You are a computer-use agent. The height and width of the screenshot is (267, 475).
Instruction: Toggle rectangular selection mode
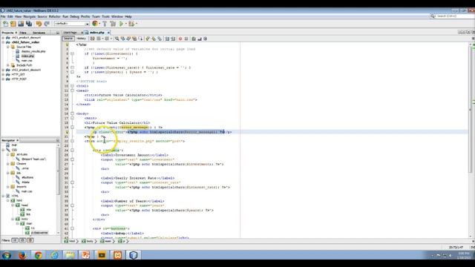click(x=140, y=39)
